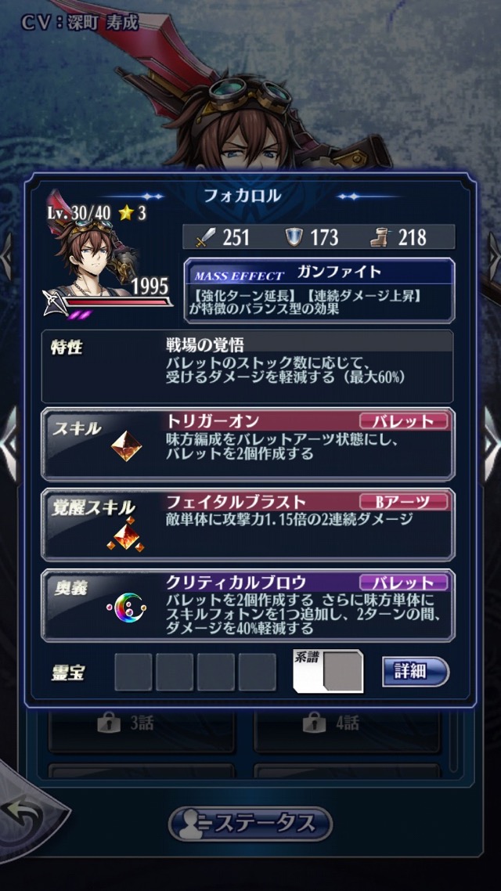Tap the boot speed stat icon
501x891 pixels.
[x=380, y=237]
